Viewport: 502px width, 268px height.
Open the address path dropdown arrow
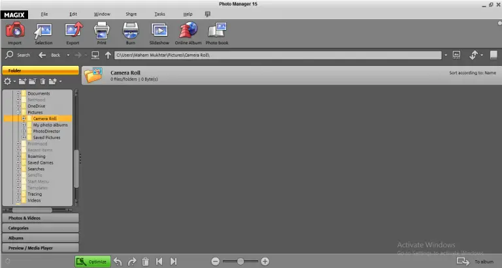(x=446, y=55)
